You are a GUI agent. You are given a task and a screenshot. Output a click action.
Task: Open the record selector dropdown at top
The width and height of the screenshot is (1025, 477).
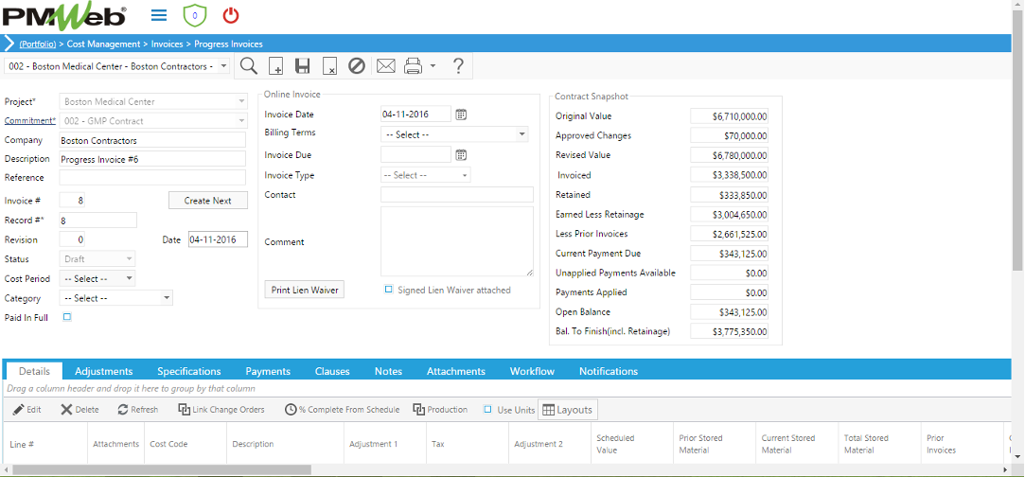[x=223, y=66]
